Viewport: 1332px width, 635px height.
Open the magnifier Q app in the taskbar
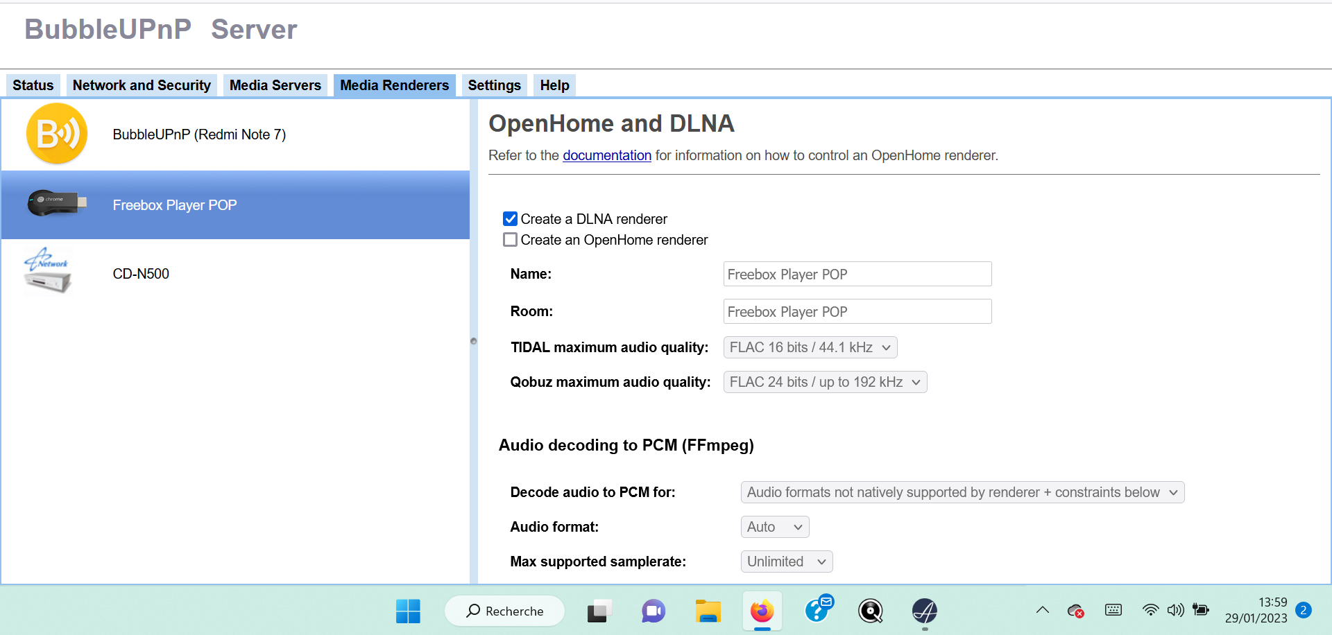click(871, 611)
